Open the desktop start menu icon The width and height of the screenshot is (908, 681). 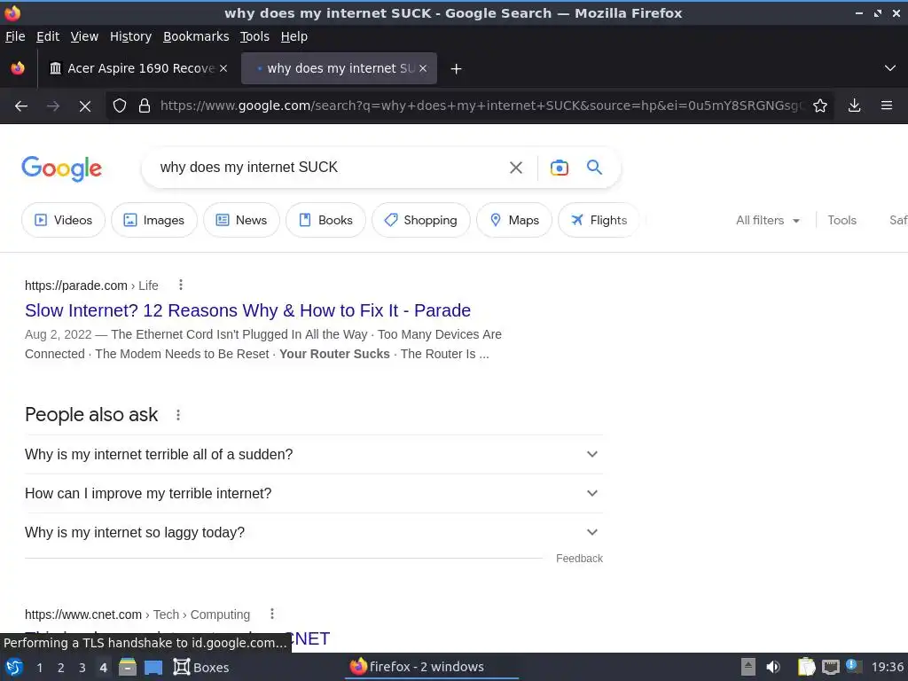[x=14, y=667]
